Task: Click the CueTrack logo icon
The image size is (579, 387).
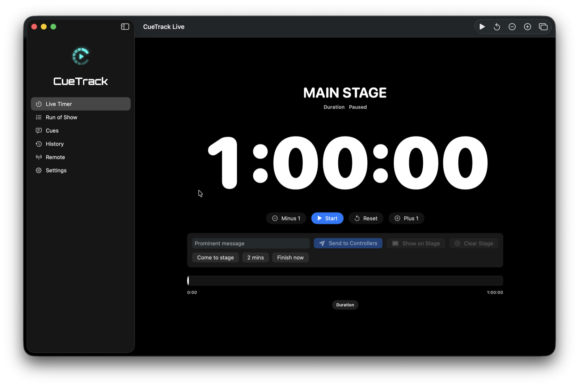Action: pos(81,56)
